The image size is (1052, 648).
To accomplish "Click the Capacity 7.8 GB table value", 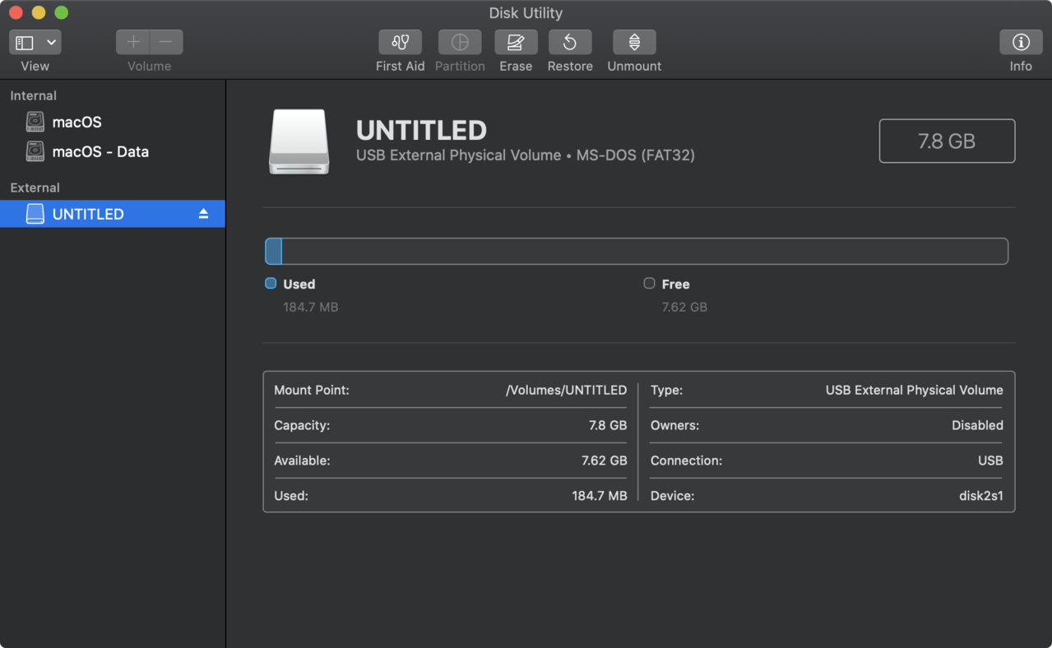I will coord(608,425).
